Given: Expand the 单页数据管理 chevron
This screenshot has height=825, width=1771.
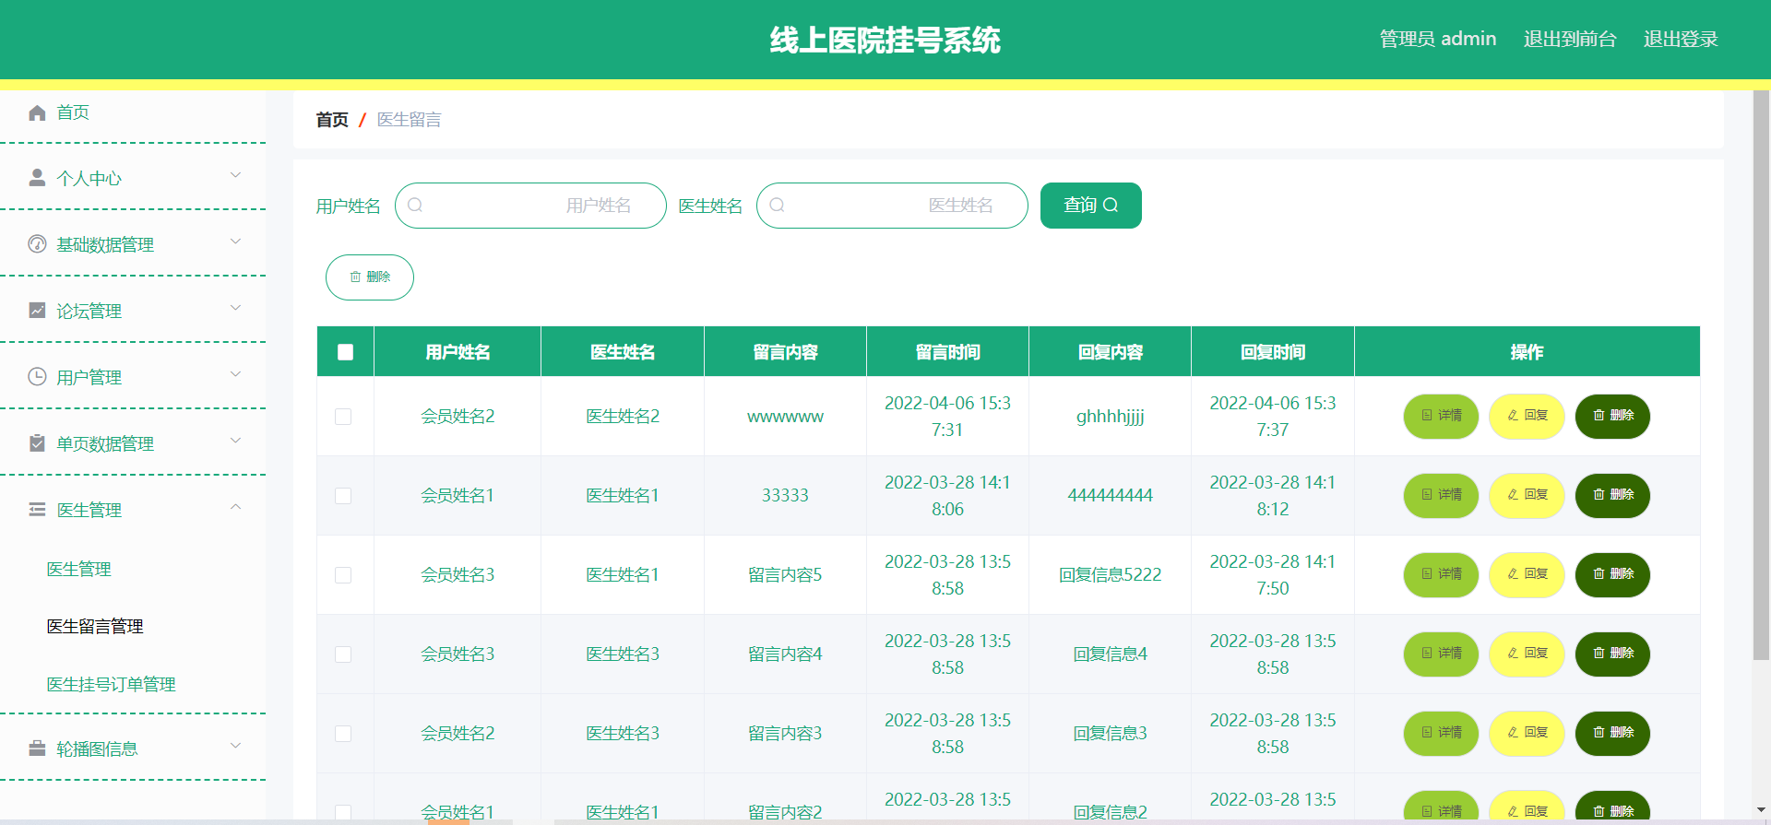Looking at the screenshot, I should [235, 441].
